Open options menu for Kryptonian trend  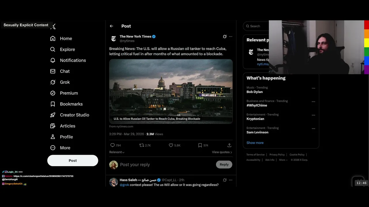pyautogui.click(x=313, y=115)
